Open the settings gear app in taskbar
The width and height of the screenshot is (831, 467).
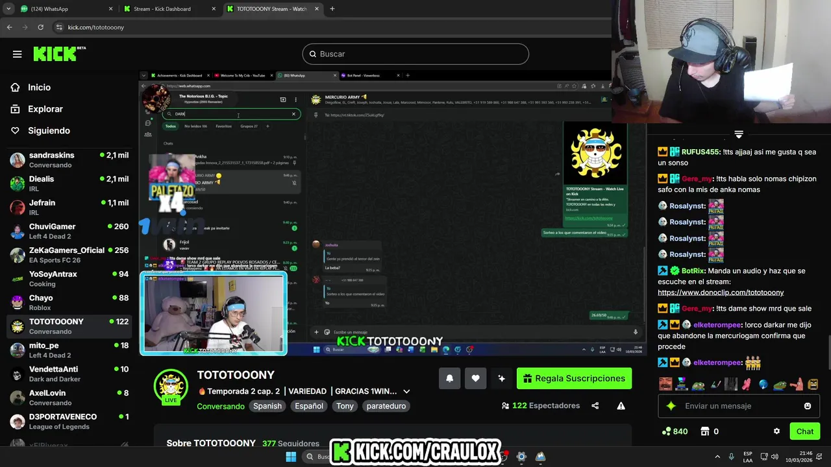(521, 457)
